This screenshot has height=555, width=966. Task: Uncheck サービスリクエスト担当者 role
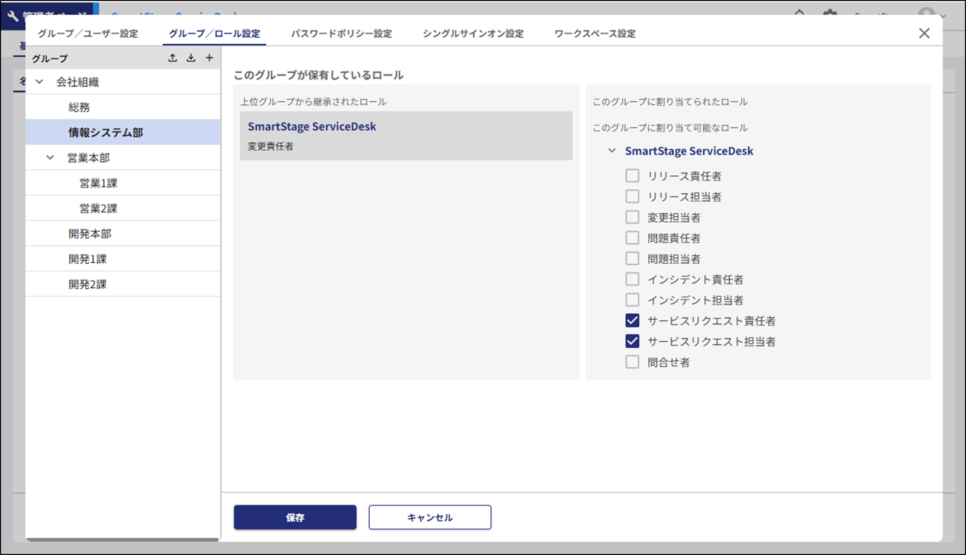tap(632, 341)
